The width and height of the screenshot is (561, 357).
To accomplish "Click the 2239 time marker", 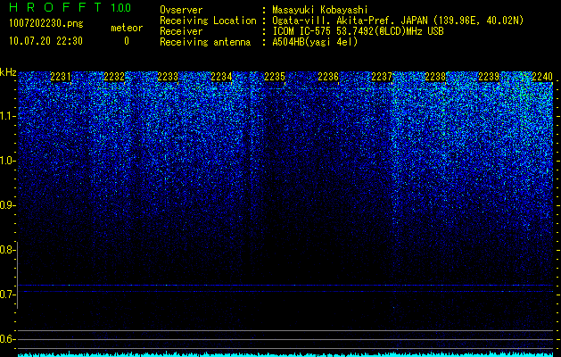I will pyautogui.click(x=489, y=77).
